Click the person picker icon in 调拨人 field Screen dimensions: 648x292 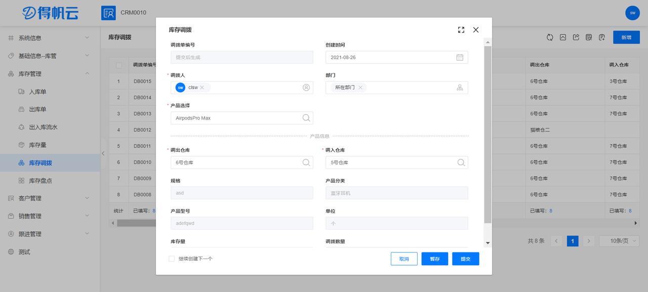coord(306,87)
